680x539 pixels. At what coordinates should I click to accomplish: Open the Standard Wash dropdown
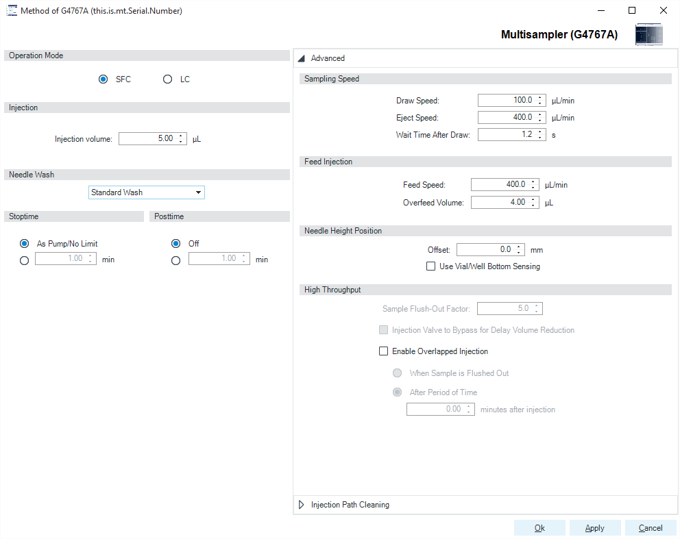coord(199,192)
